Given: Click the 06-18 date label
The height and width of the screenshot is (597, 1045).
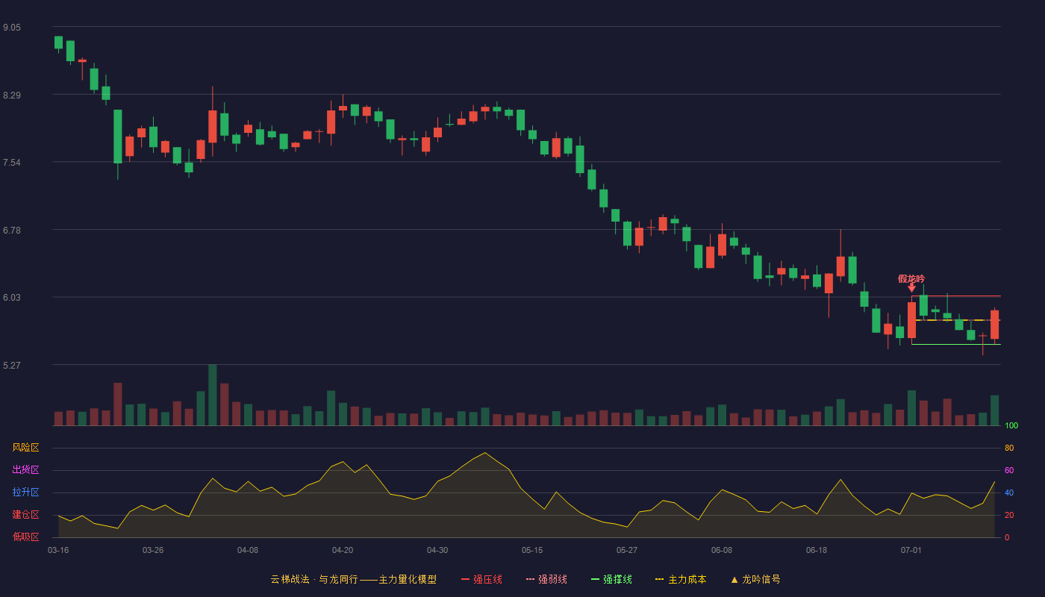Looking at the screenshot, I should 817,550.
